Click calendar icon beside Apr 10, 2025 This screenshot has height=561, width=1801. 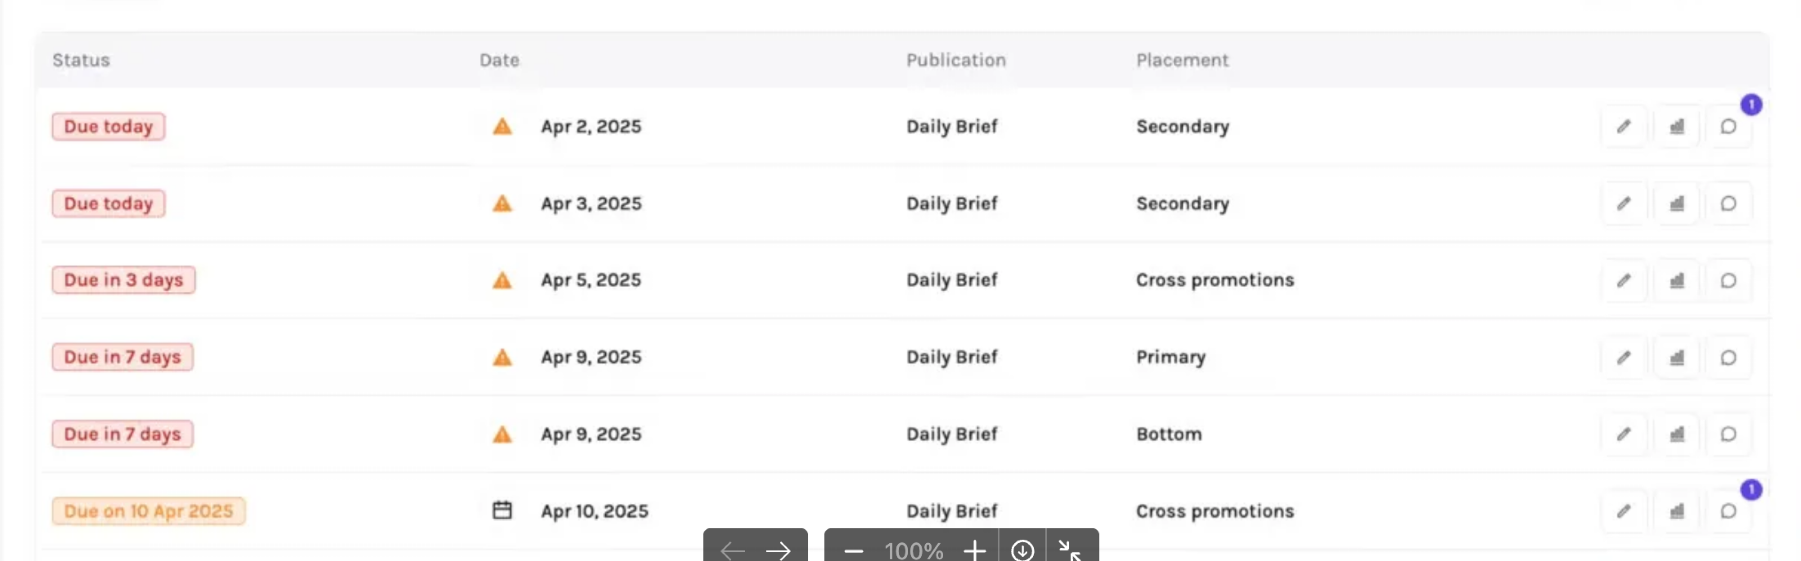(502, 511)
